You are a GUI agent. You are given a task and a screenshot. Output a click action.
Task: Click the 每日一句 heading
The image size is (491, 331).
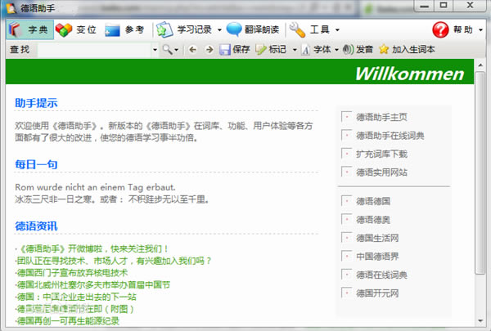(x=36, y=164)
